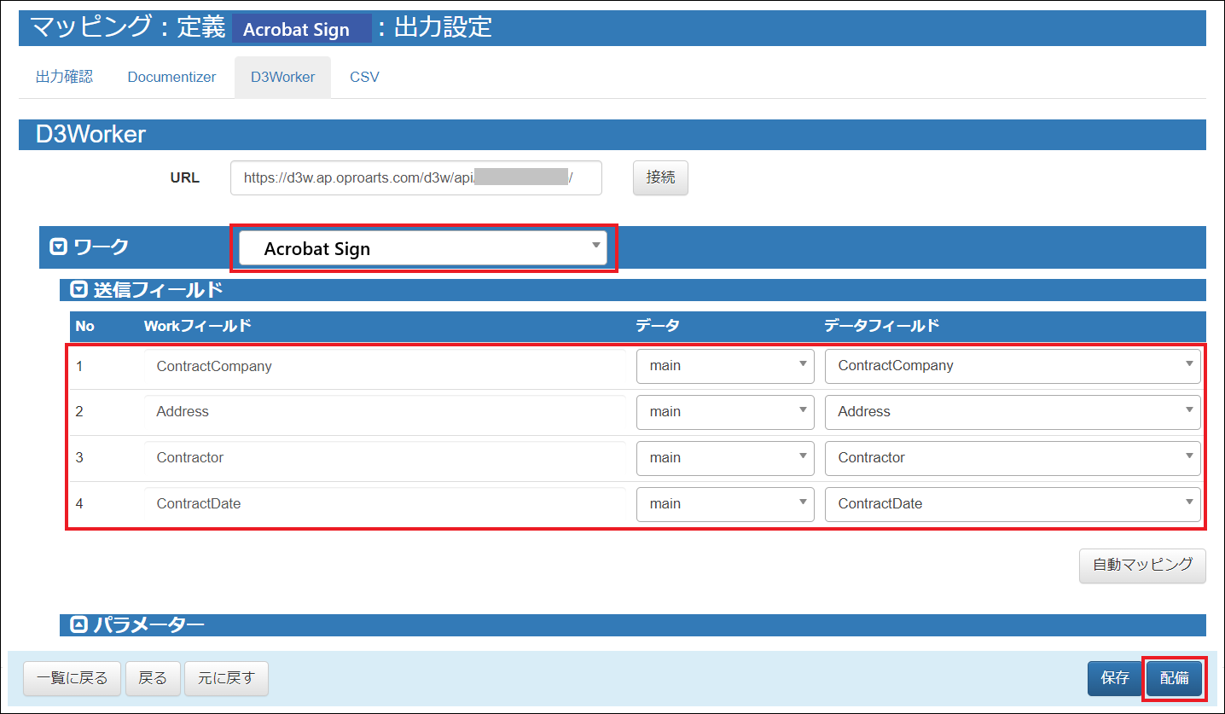This screenshot has height=714, width=1225.
Task: Open data dropdown for ContractCompany row
Action: coord(725,366)
